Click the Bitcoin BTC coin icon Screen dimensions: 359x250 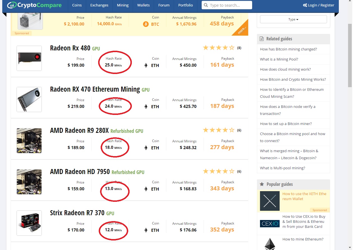(x=146, y=24)
